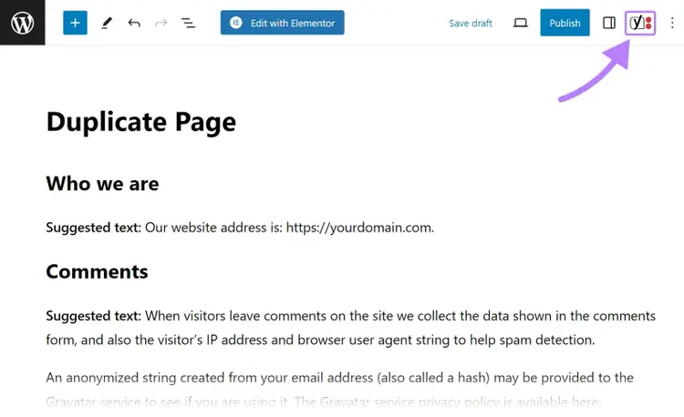Click the Who we are heading

[102, 184]
